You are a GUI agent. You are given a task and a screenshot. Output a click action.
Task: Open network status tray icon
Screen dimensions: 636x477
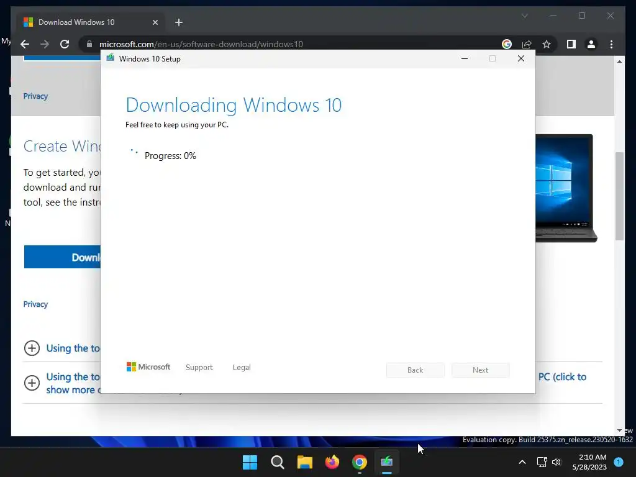542,462
